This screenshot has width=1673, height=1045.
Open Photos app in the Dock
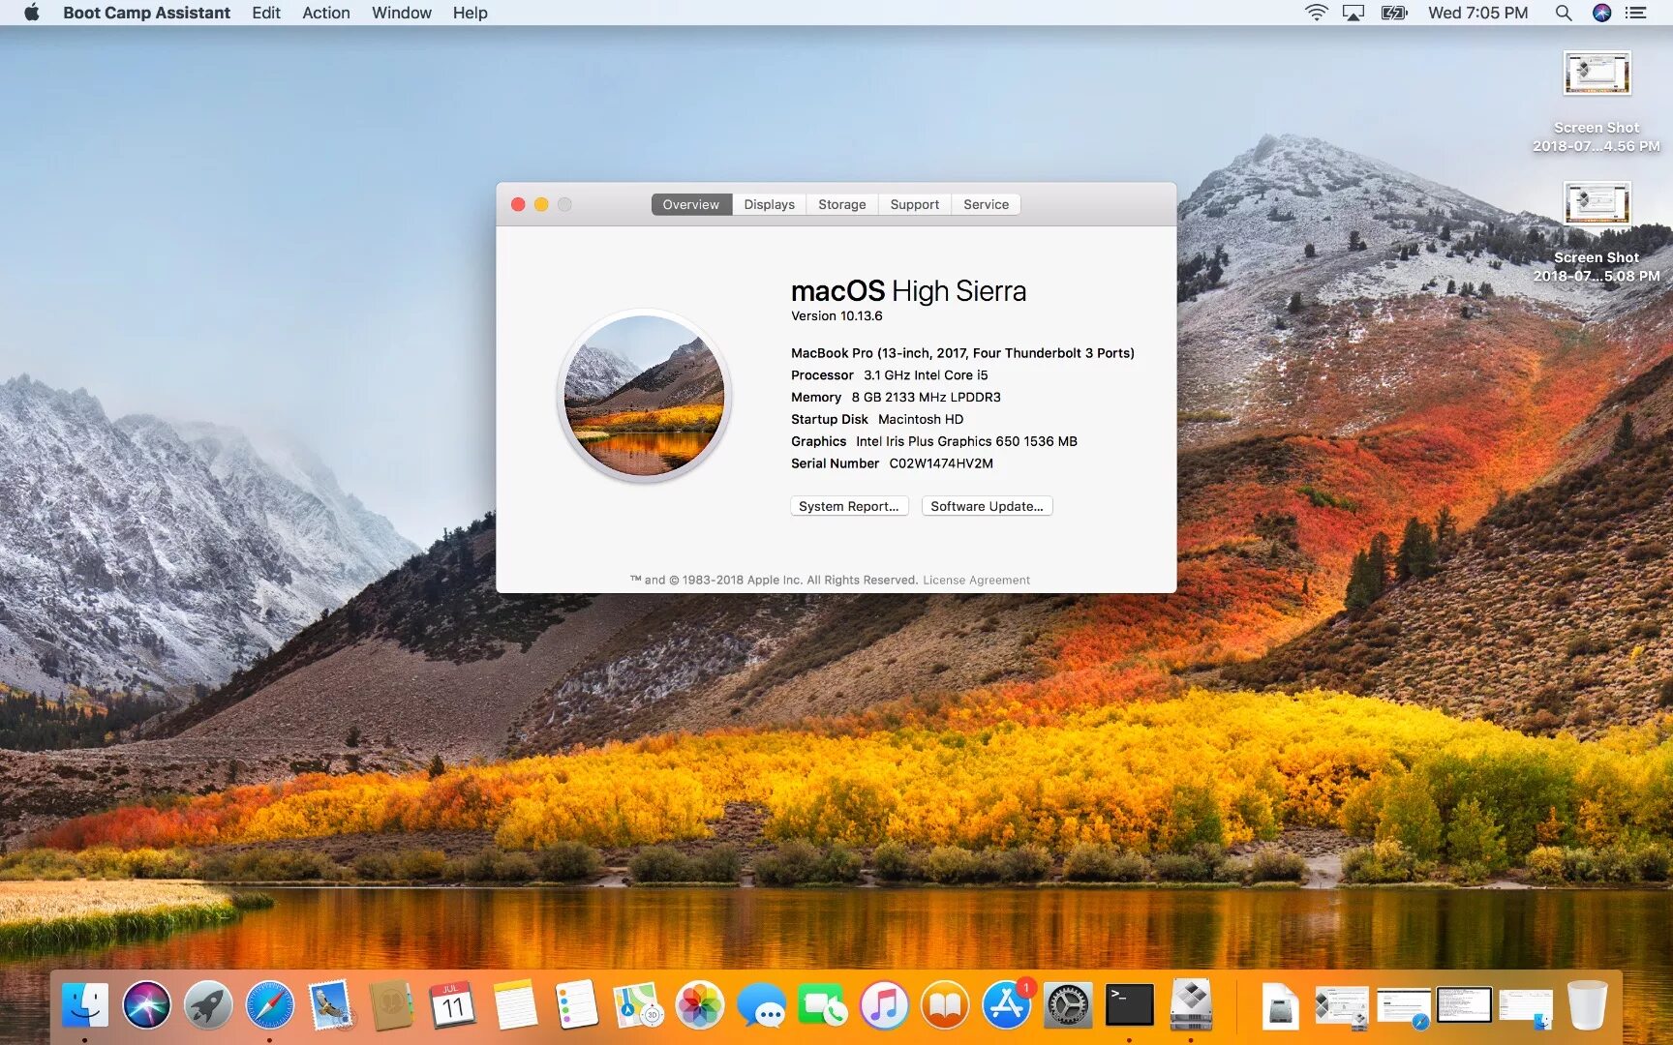[x=699, y=1005]
